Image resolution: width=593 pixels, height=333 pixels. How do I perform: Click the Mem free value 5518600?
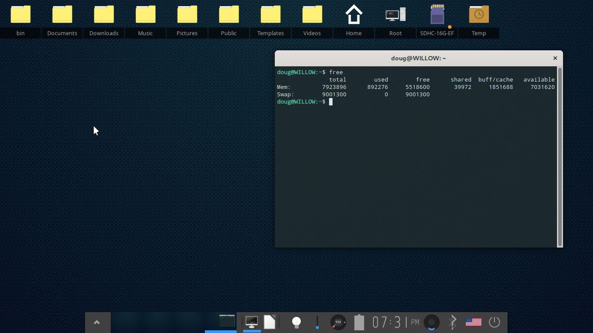pos(417,87)
